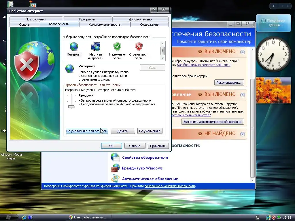Click Включить автоматическое обновление button

click(x=212, y=122)
